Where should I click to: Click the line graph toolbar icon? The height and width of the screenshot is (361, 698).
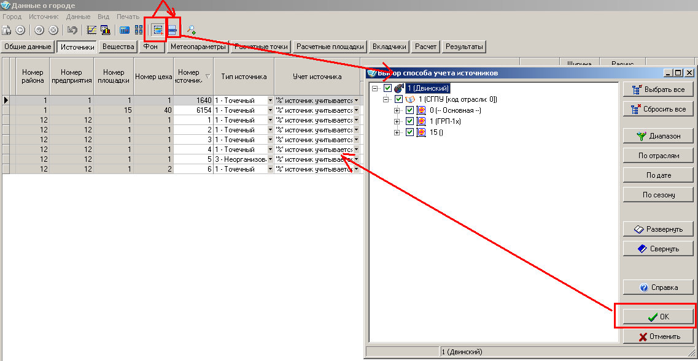(91, 29)
